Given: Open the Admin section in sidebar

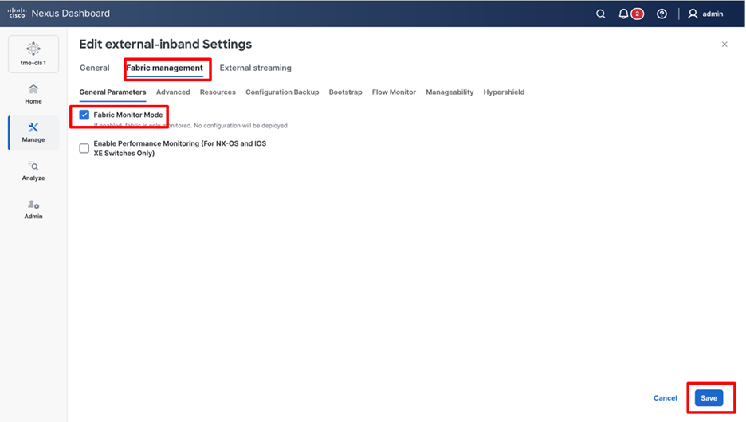Looking at the screenshot, I should coord(33,209).
